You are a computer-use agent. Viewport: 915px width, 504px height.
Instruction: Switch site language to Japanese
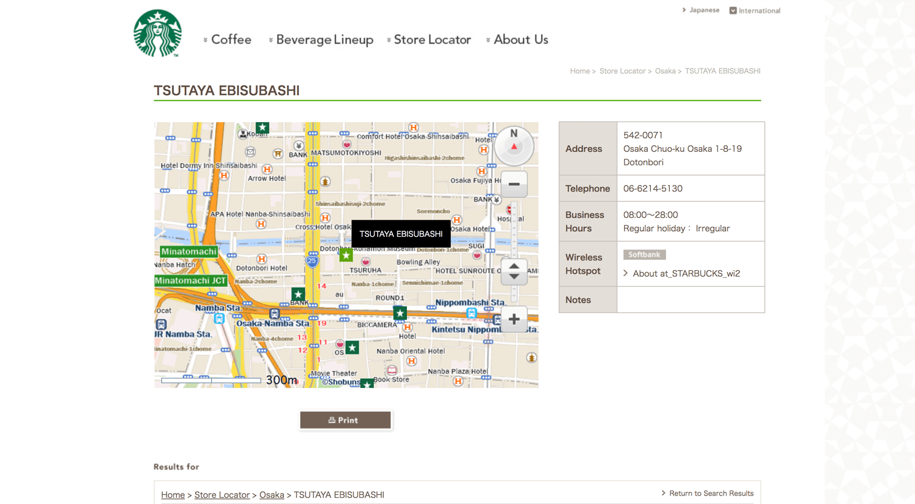point(701,10)
